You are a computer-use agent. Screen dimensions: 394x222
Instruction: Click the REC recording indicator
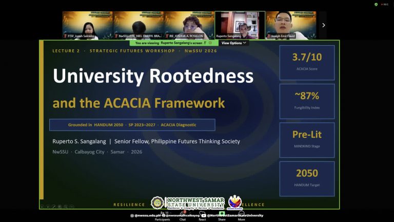pyautogui.click(x=385, y=4)
